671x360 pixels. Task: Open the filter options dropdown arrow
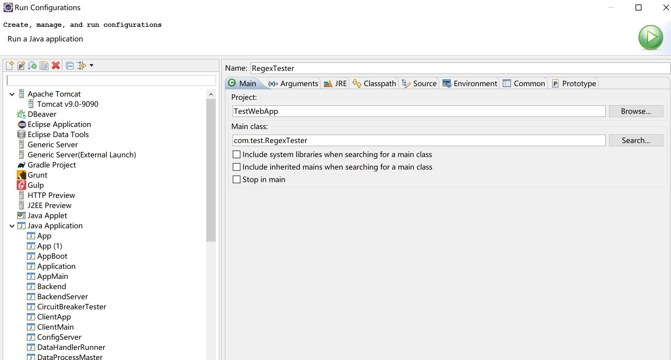tap(91, 66)
